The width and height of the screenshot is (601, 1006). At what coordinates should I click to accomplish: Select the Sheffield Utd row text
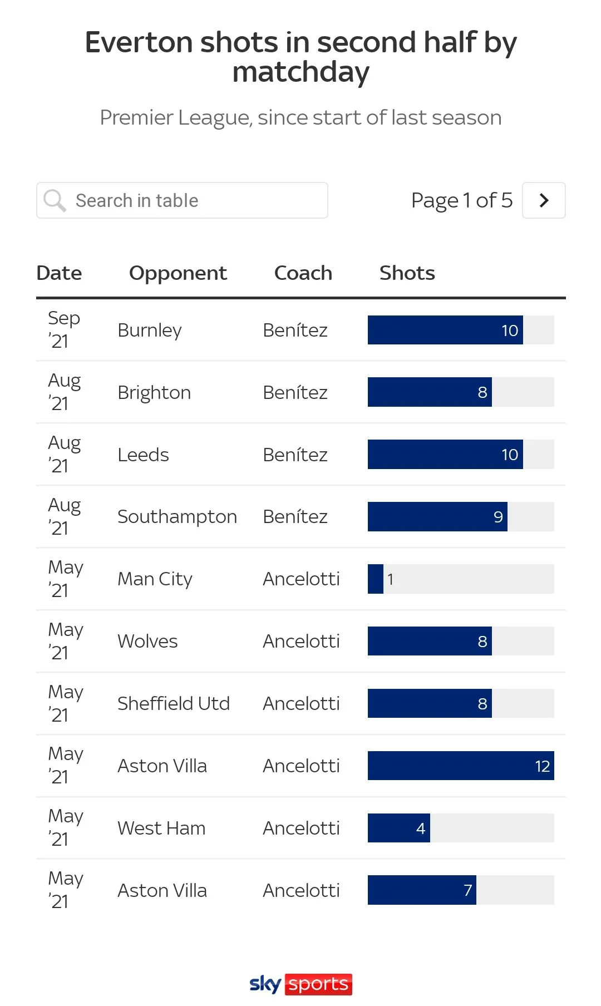(x=174, y=703)
